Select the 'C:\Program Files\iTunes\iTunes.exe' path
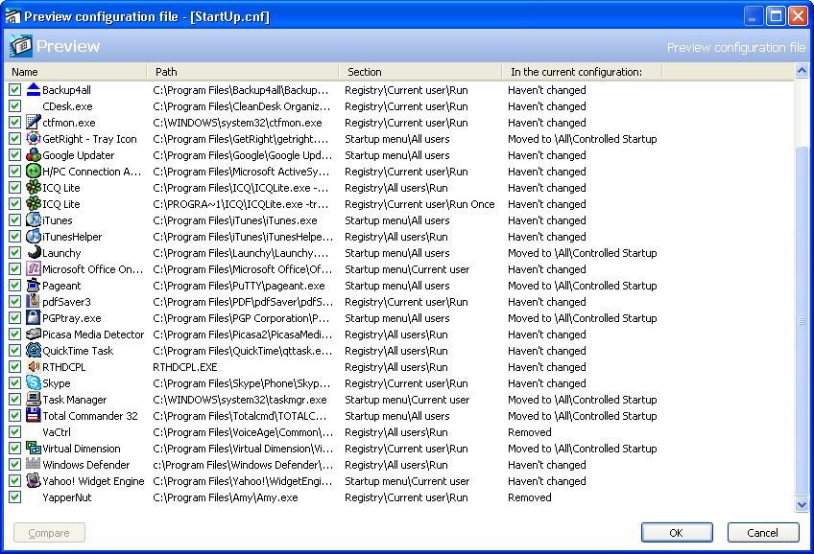Screen dimensions: 814x554 (x=234, y=220)
